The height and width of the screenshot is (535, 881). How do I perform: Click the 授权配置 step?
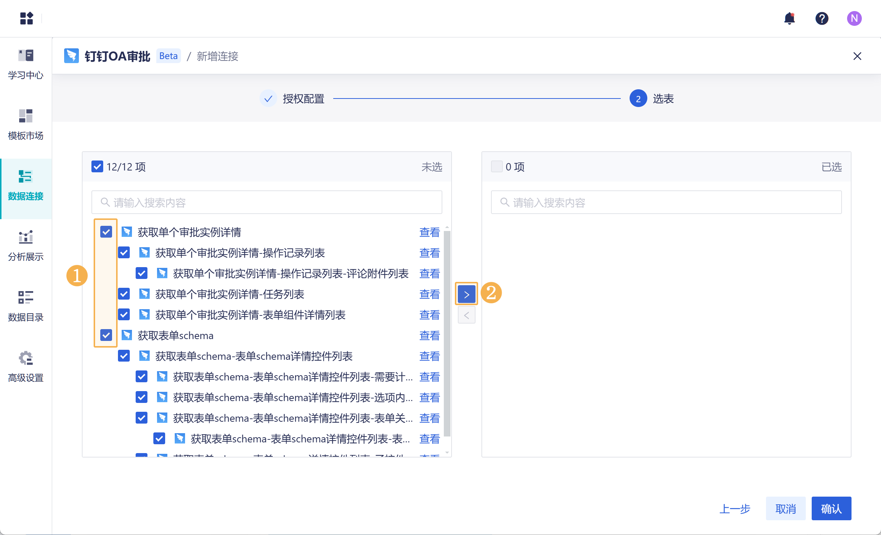pyautogui.click(x=303, y=99)
